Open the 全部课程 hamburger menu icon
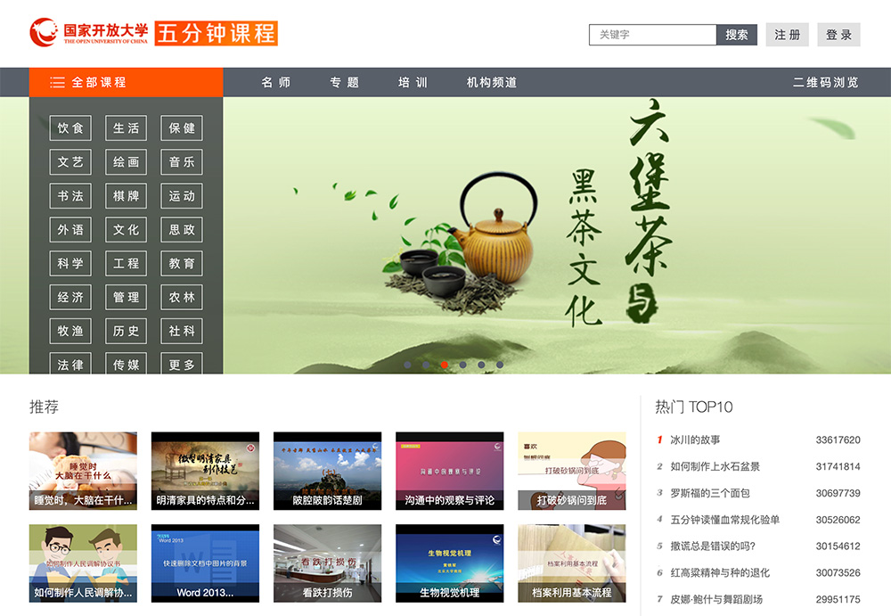 (58, 83)
